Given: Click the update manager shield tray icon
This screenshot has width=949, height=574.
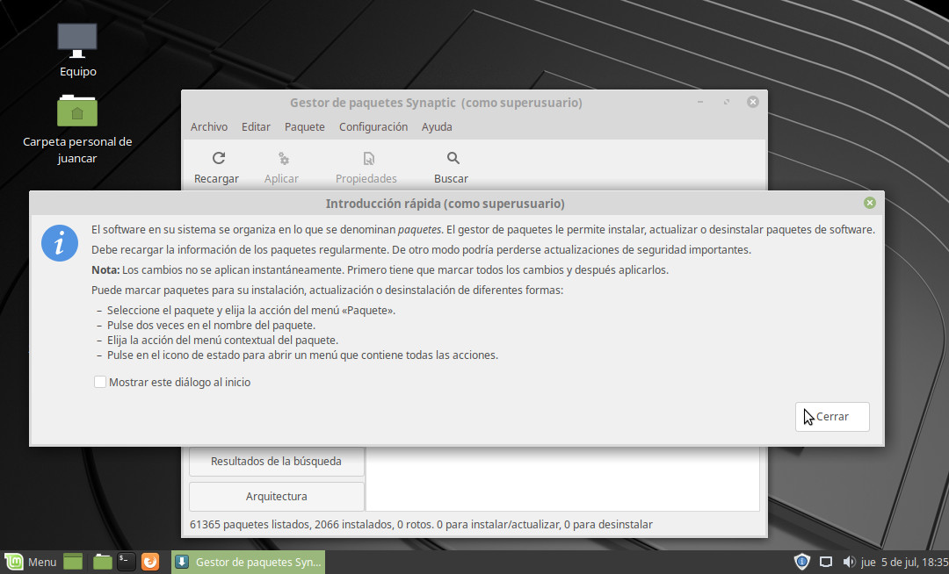Looking at the screenshot, I should (x=801, y=562).
